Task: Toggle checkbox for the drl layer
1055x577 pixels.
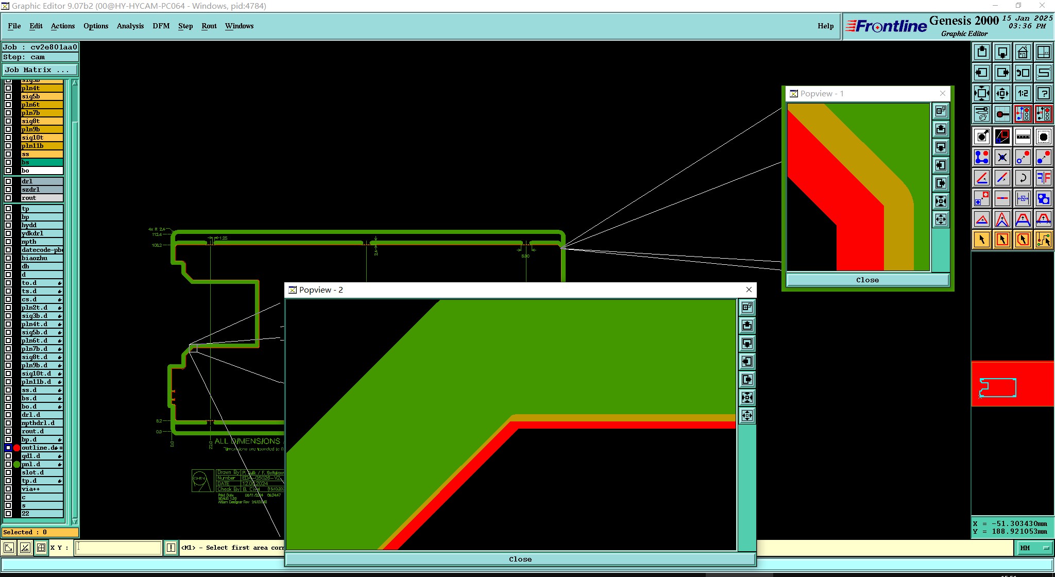Action: [8, 181]
